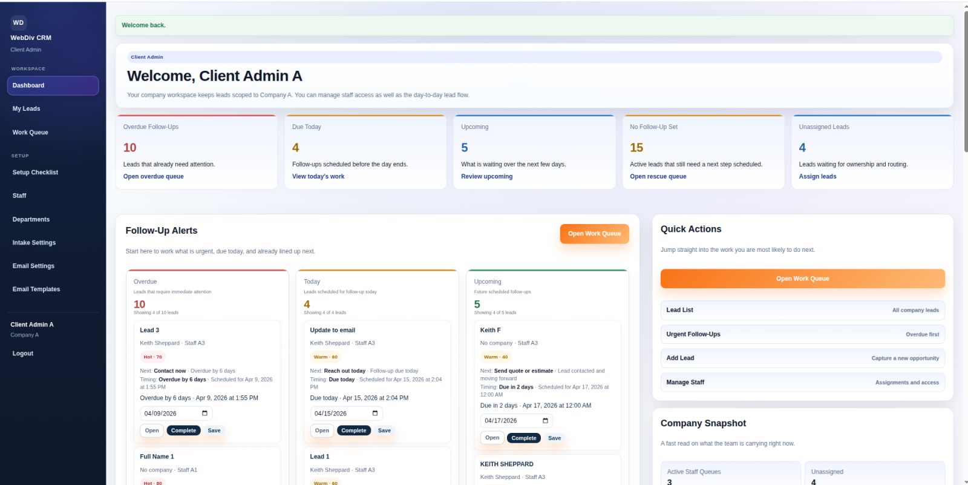Go to Work Queue in sidebar
Screen dimensions: 968x485
tap(30, 133)
